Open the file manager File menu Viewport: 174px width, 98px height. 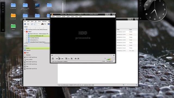point(25,21)
